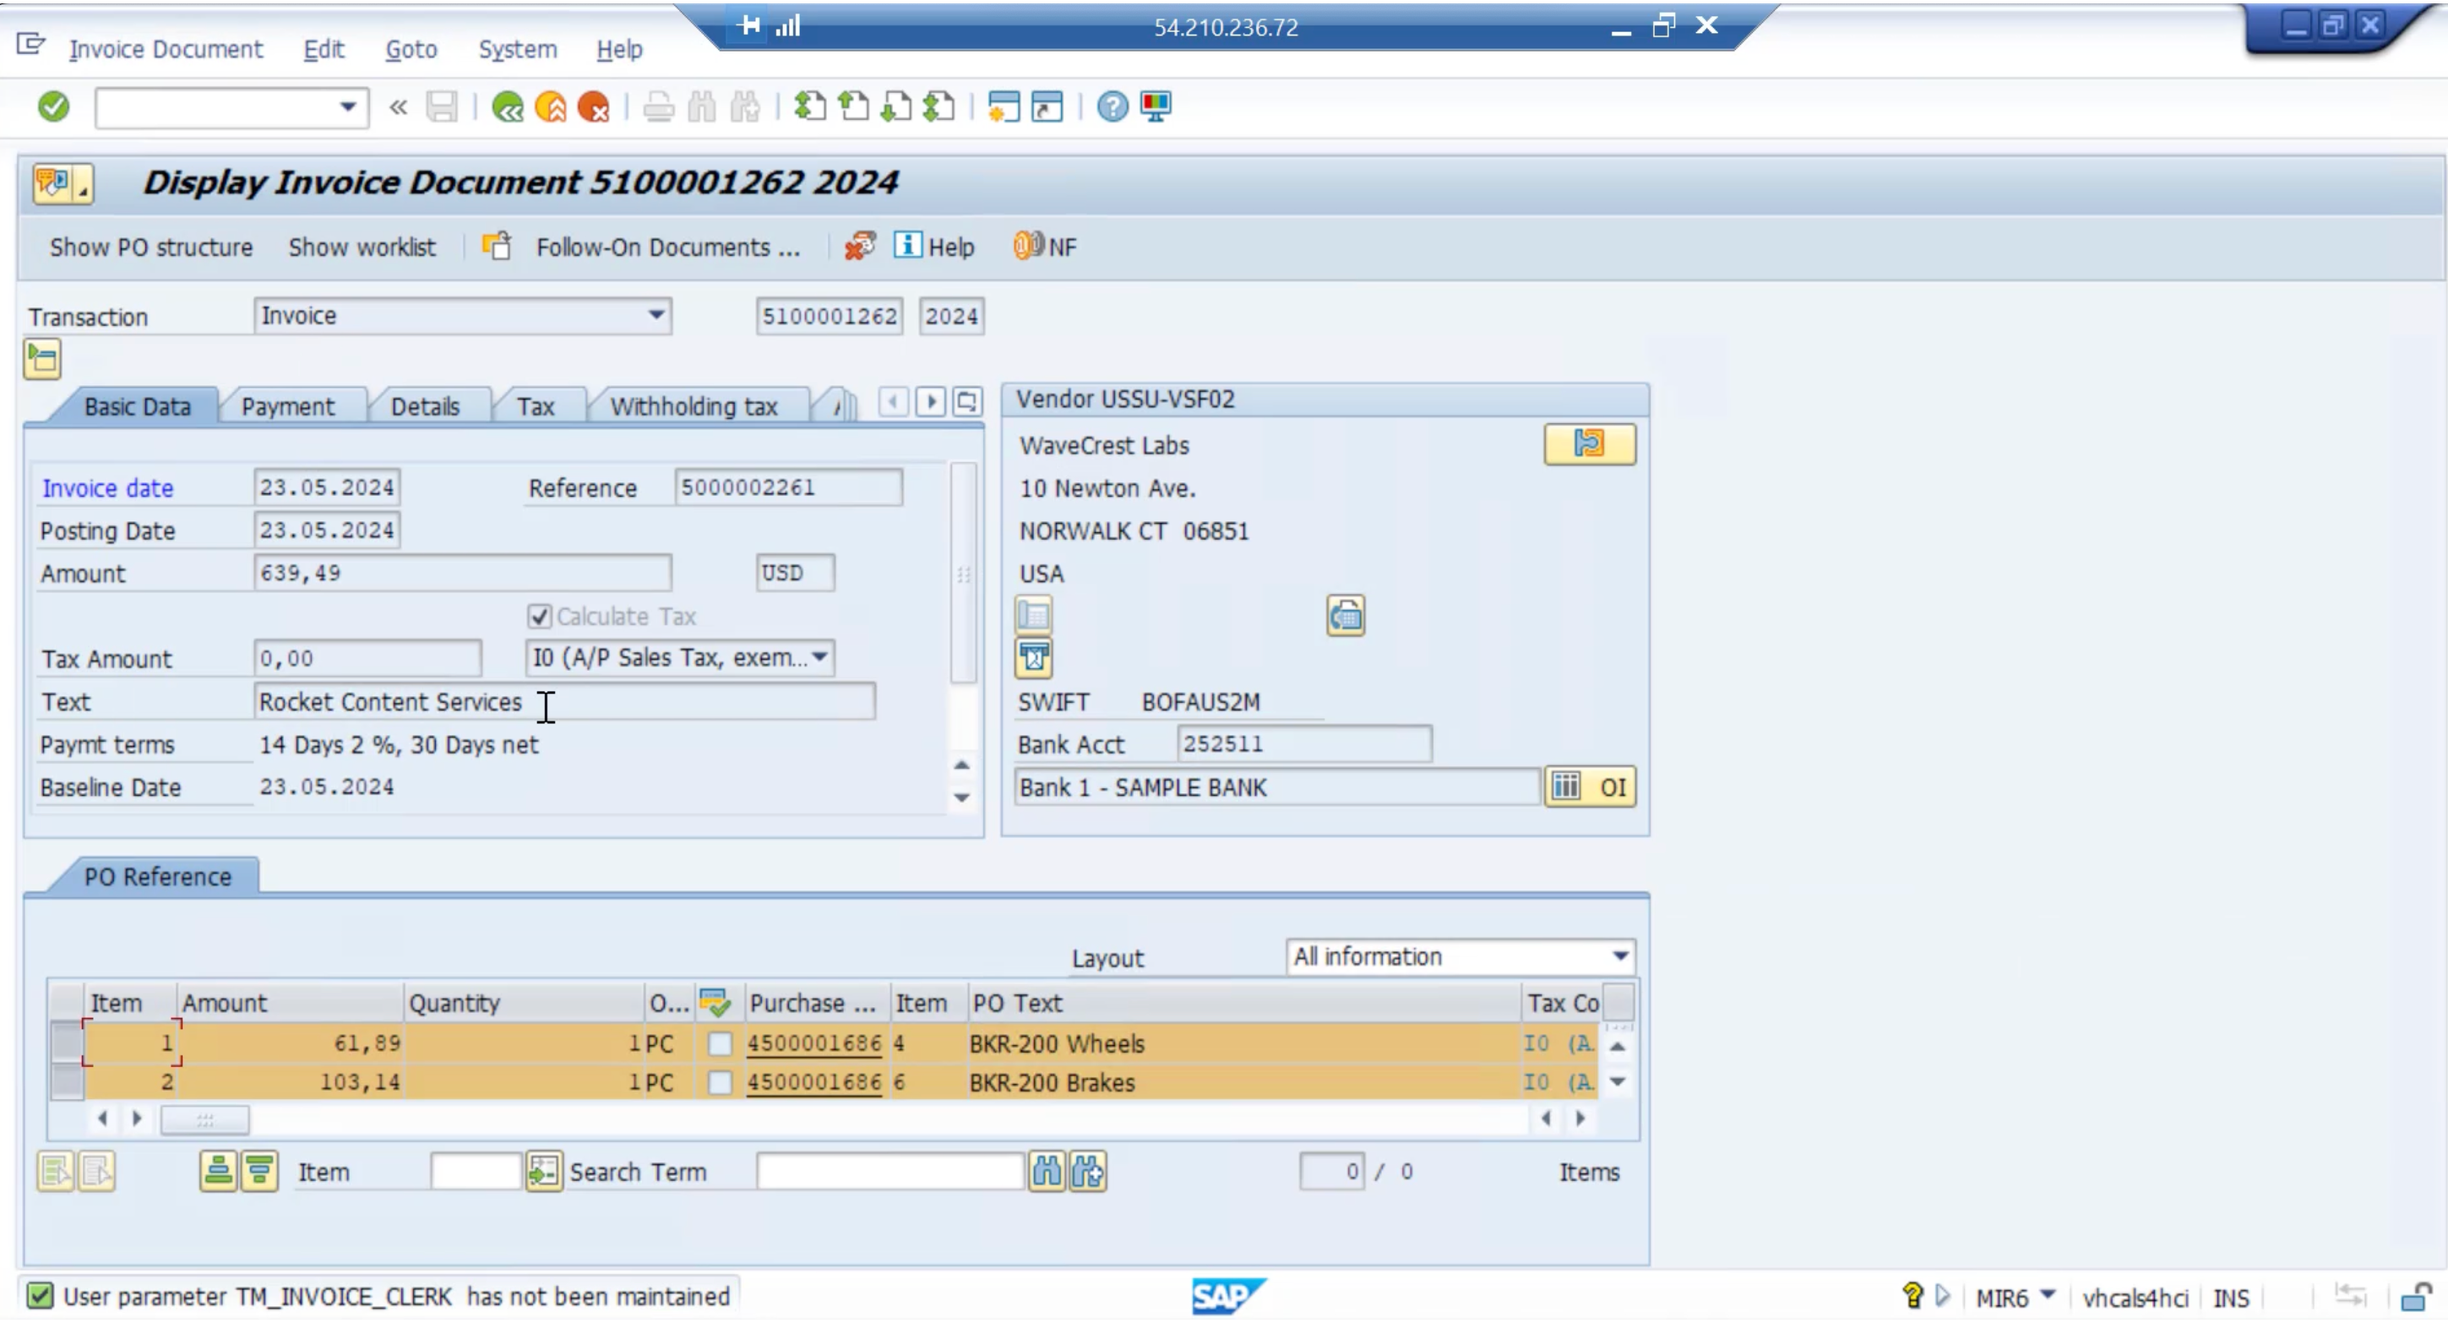
Task: Toggle checkbox in BKR-200 Wheels row
Action: tap(721, 1043)
